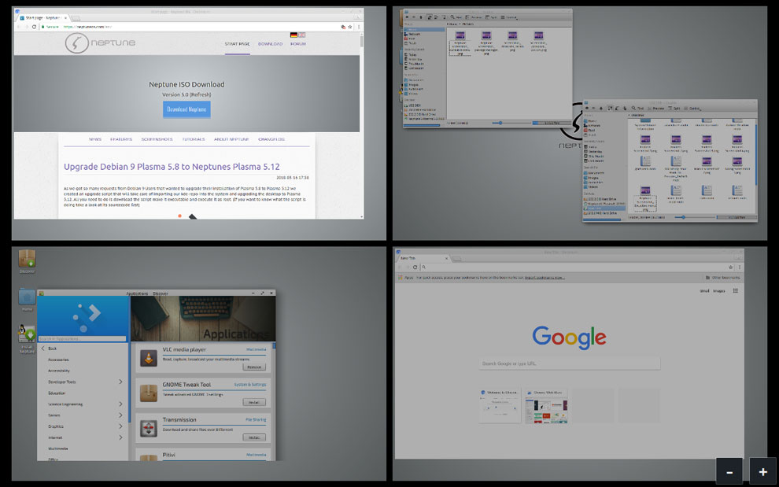The width and height of the screenshot is (779, 487).
Task: Select the Accessories category in Discover
Action: (x=59, y=360)
